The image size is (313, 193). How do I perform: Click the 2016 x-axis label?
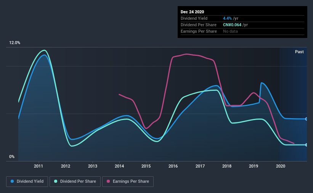pos(173,166)
